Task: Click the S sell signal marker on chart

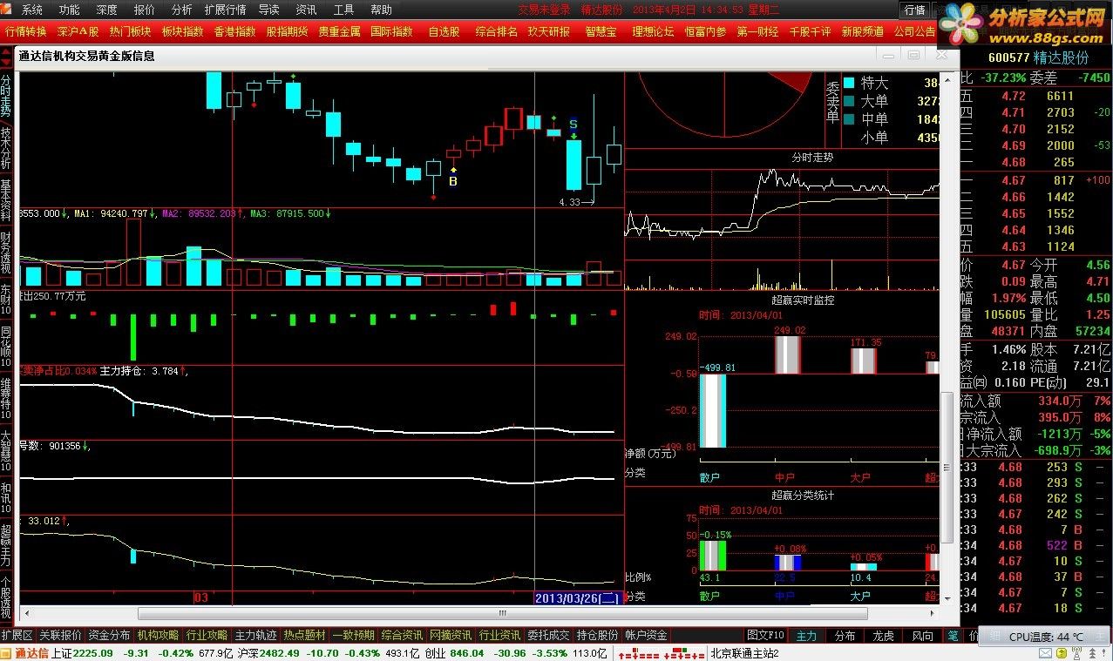Action: pos(573,125)
